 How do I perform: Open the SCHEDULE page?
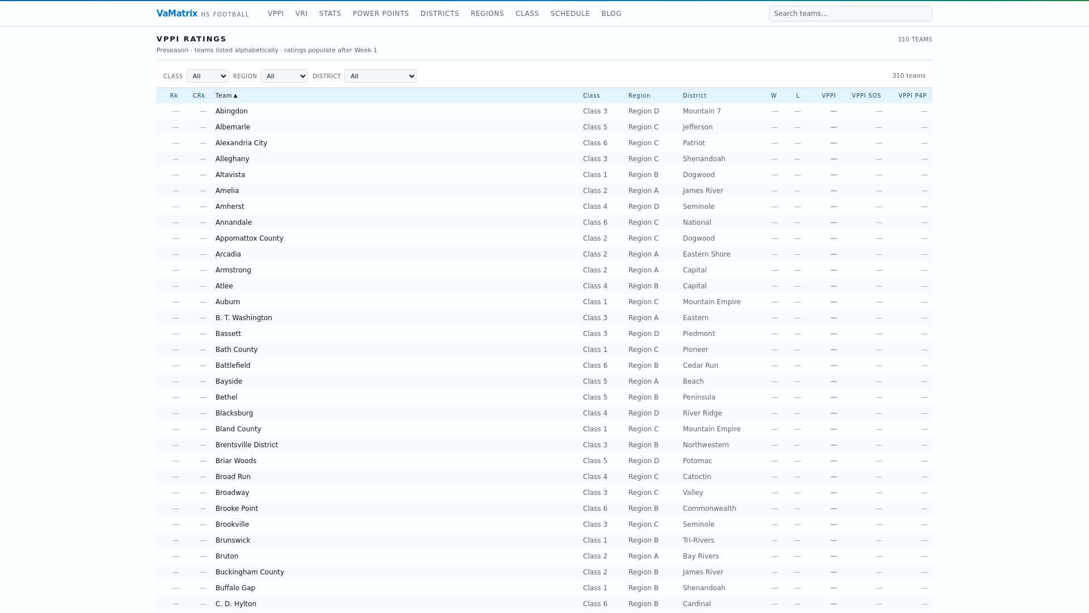tap(570, 14)
